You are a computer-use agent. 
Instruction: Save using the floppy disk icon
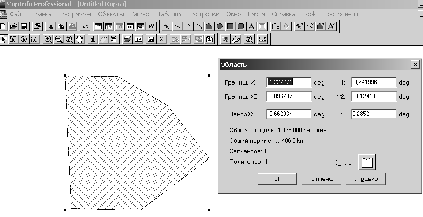pyautogui.click(x=24, y=26)
